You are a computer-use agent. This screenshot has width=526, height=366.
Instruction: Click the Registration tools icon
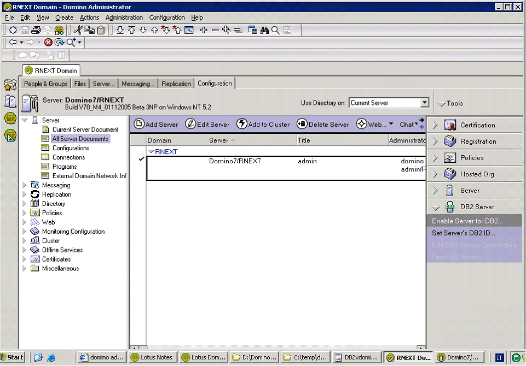450,141
